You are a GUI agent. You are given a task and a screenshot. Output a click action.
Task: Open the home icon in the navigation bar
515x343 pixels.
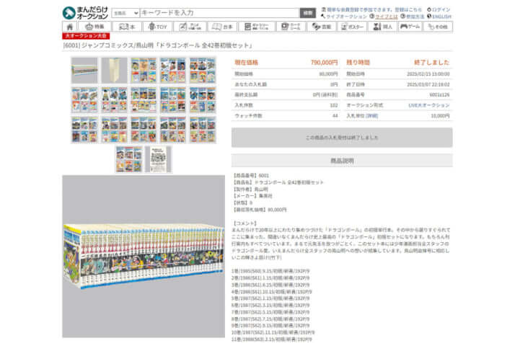pyautogui.click(x=69, y=27)
